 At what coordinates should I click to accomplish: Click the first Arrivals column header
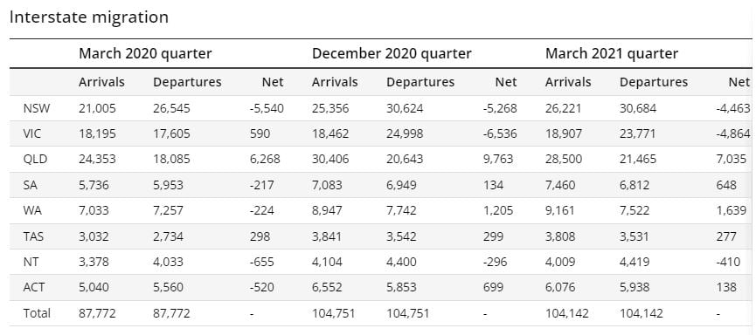[x=101, y=82]
